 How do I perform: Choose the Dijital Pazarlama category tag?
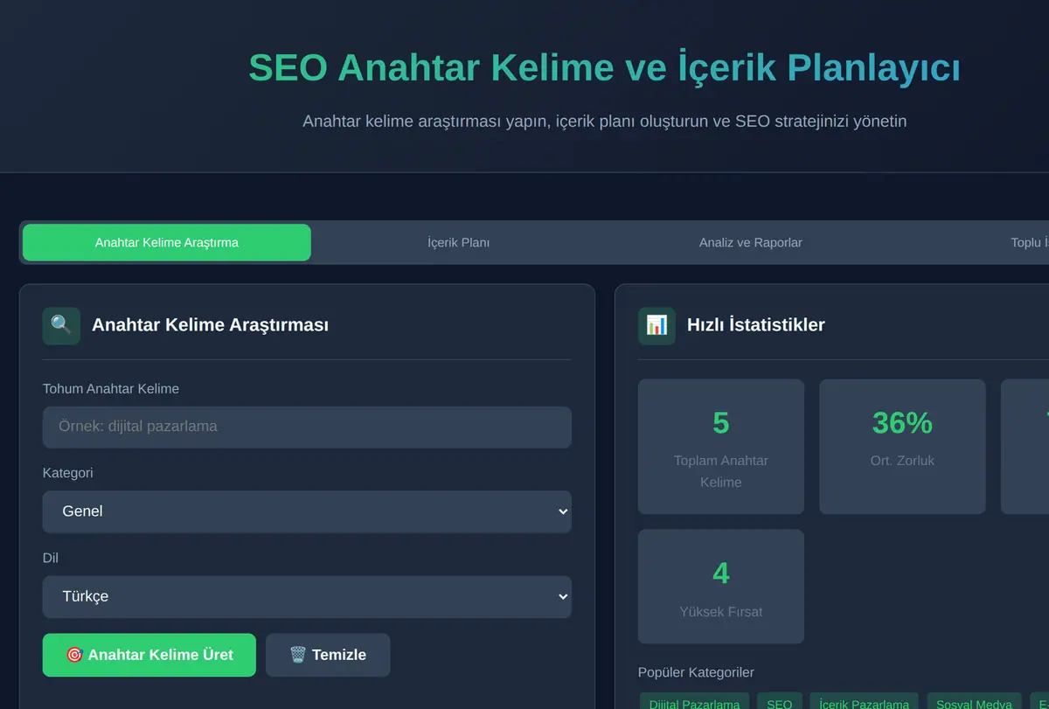click(x=694, y=702)
